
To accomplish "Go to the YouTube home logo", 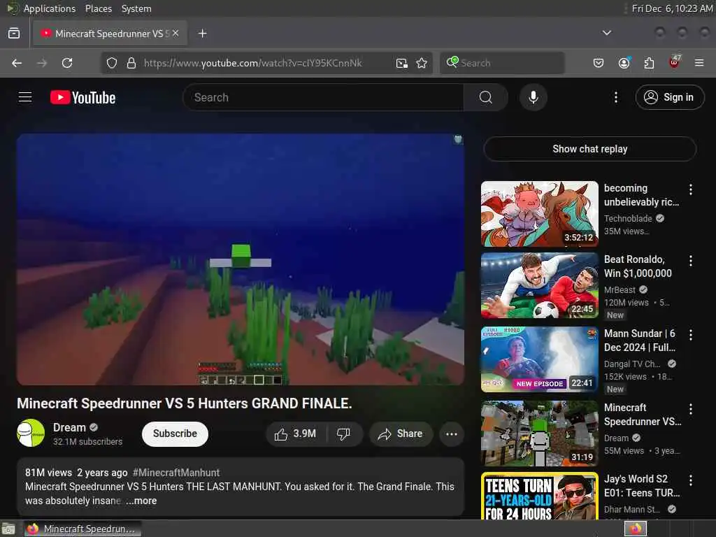I will pos(83,97).
